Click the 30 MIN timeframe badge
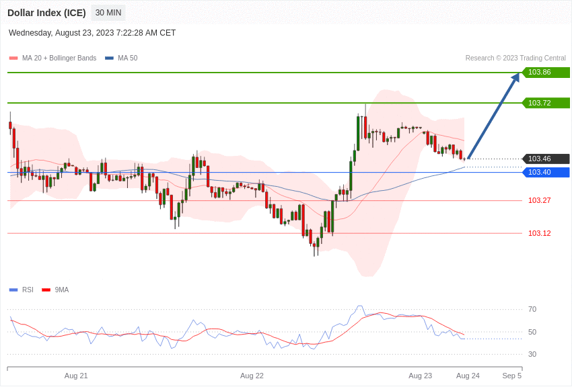 tap(108, 13)
